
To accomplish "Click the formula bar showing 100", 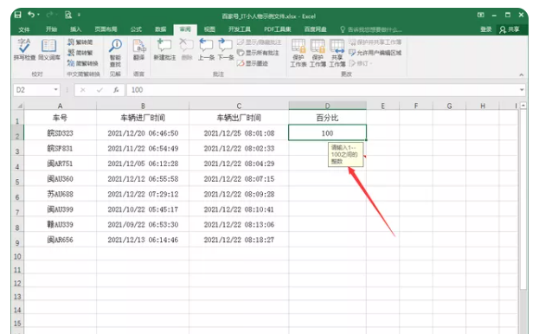I will (322, 90).
